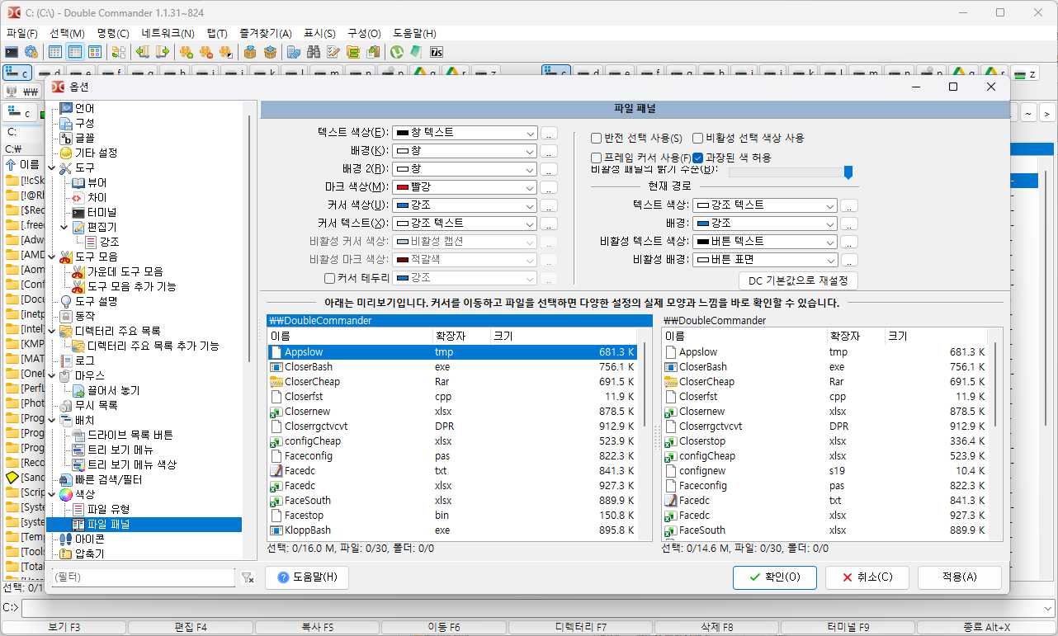Click the custom color button beside 마크 색상

coord(550,187)
